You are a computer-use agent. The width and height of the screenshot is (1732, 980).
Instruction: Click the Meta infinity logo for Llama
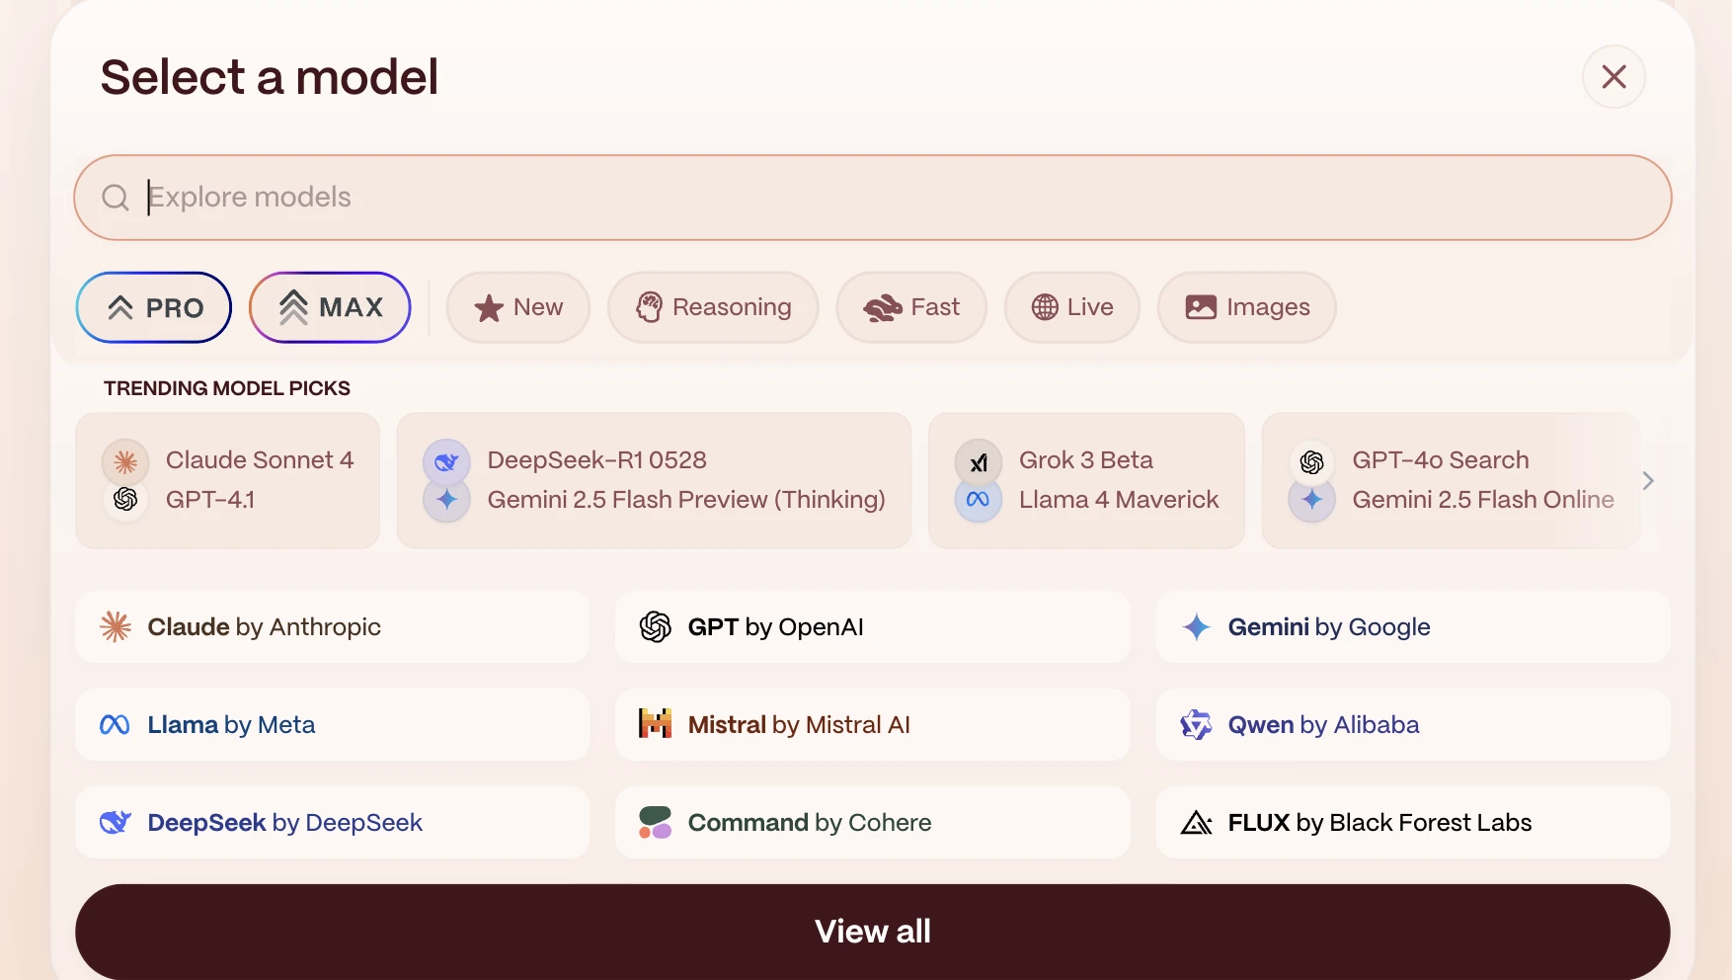coord(116,725)
